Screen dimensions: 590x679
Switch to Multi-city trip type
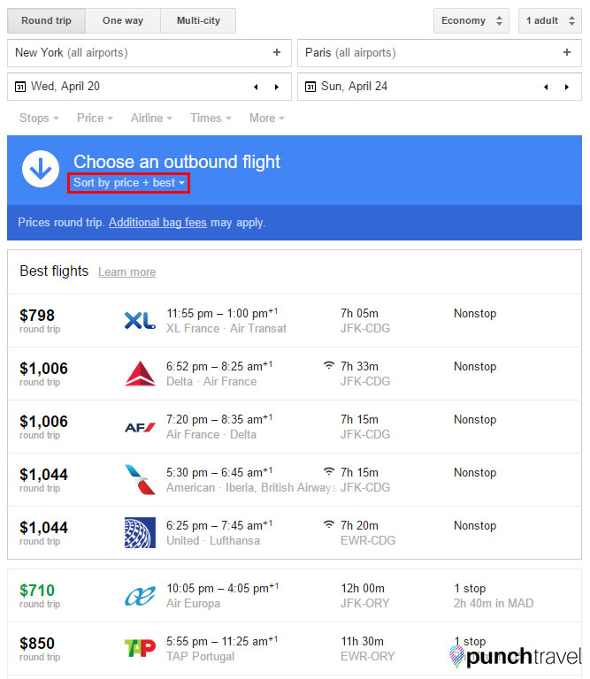tap(198, 20)
